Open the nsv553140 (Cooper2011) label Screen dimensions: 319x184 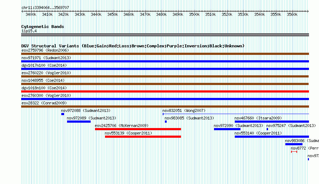pyautogui.click(x=258, y=133)
